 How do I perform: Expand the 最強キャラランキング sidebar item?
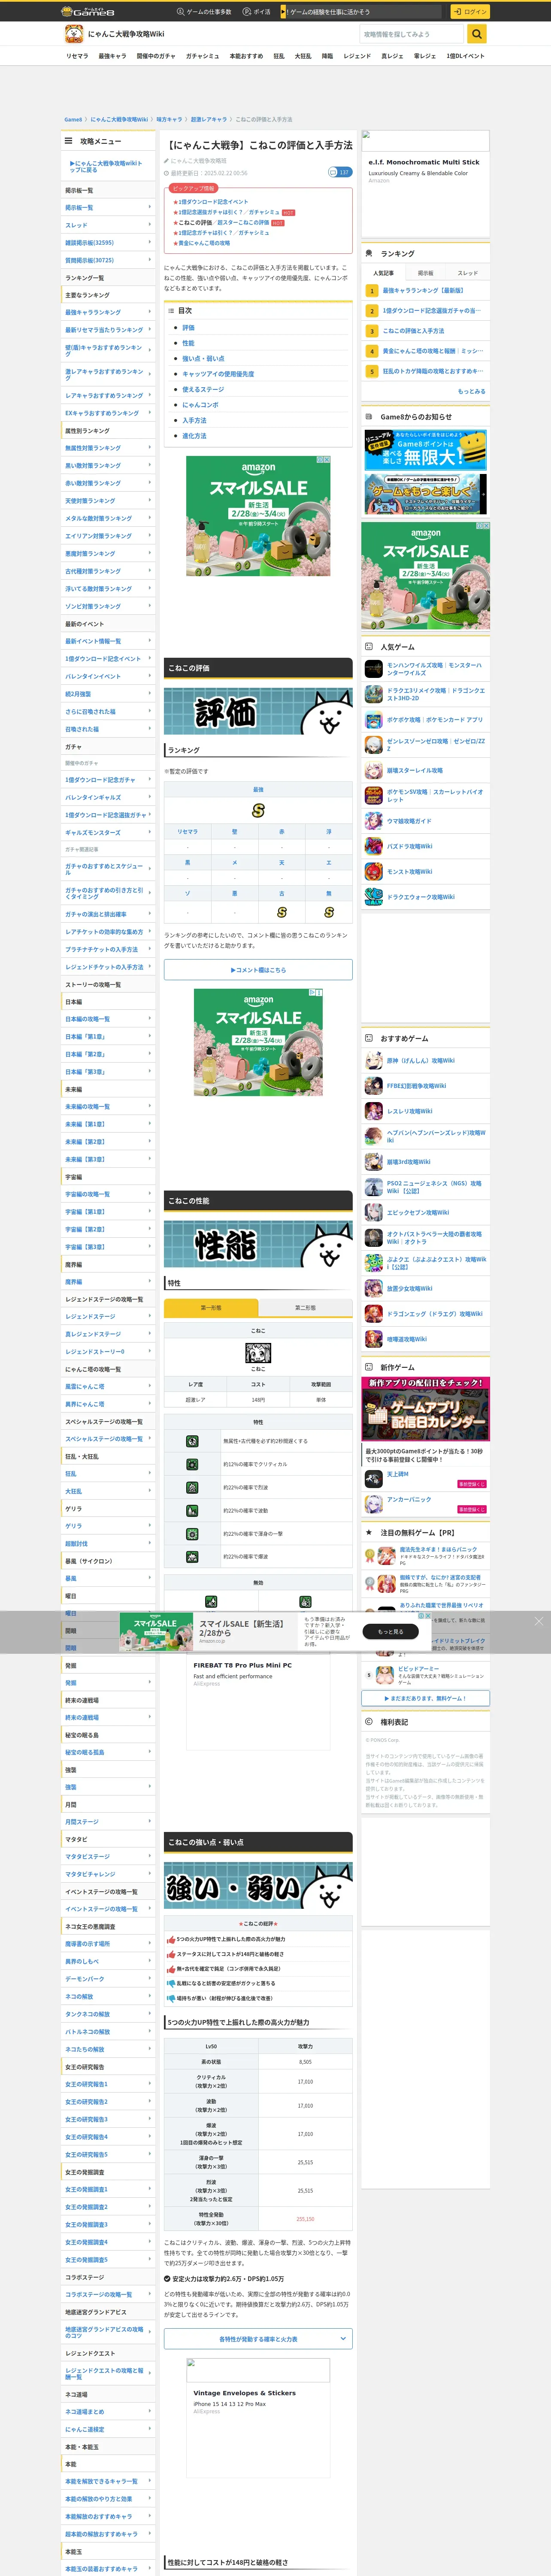[108, 312]
